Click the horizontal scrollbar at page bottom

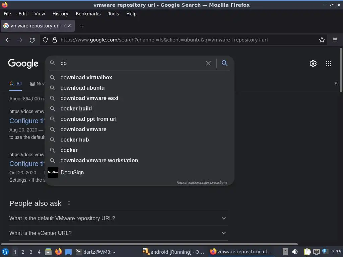149,244
